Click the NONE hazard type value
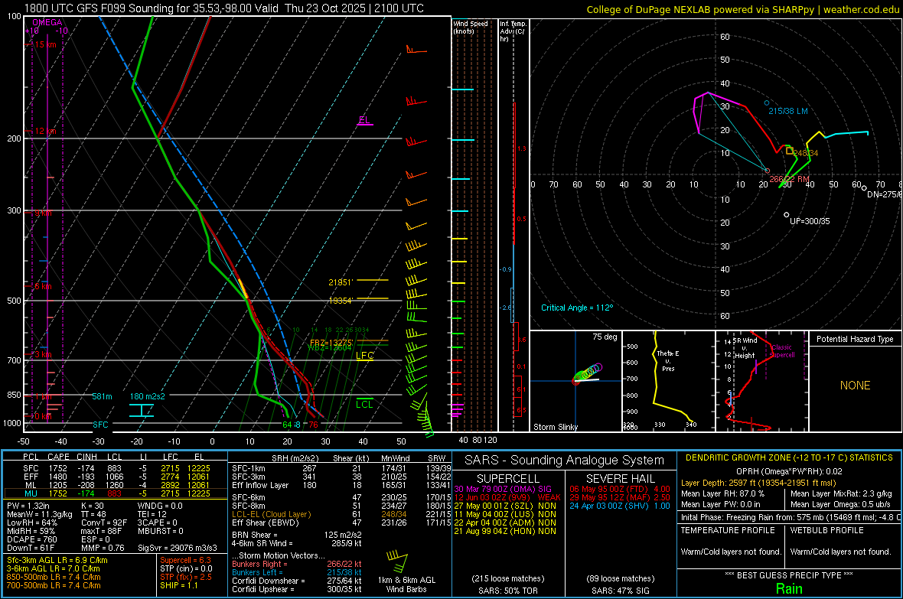The image size is (903, 599). pyautogui.click(x=856, y=386)
